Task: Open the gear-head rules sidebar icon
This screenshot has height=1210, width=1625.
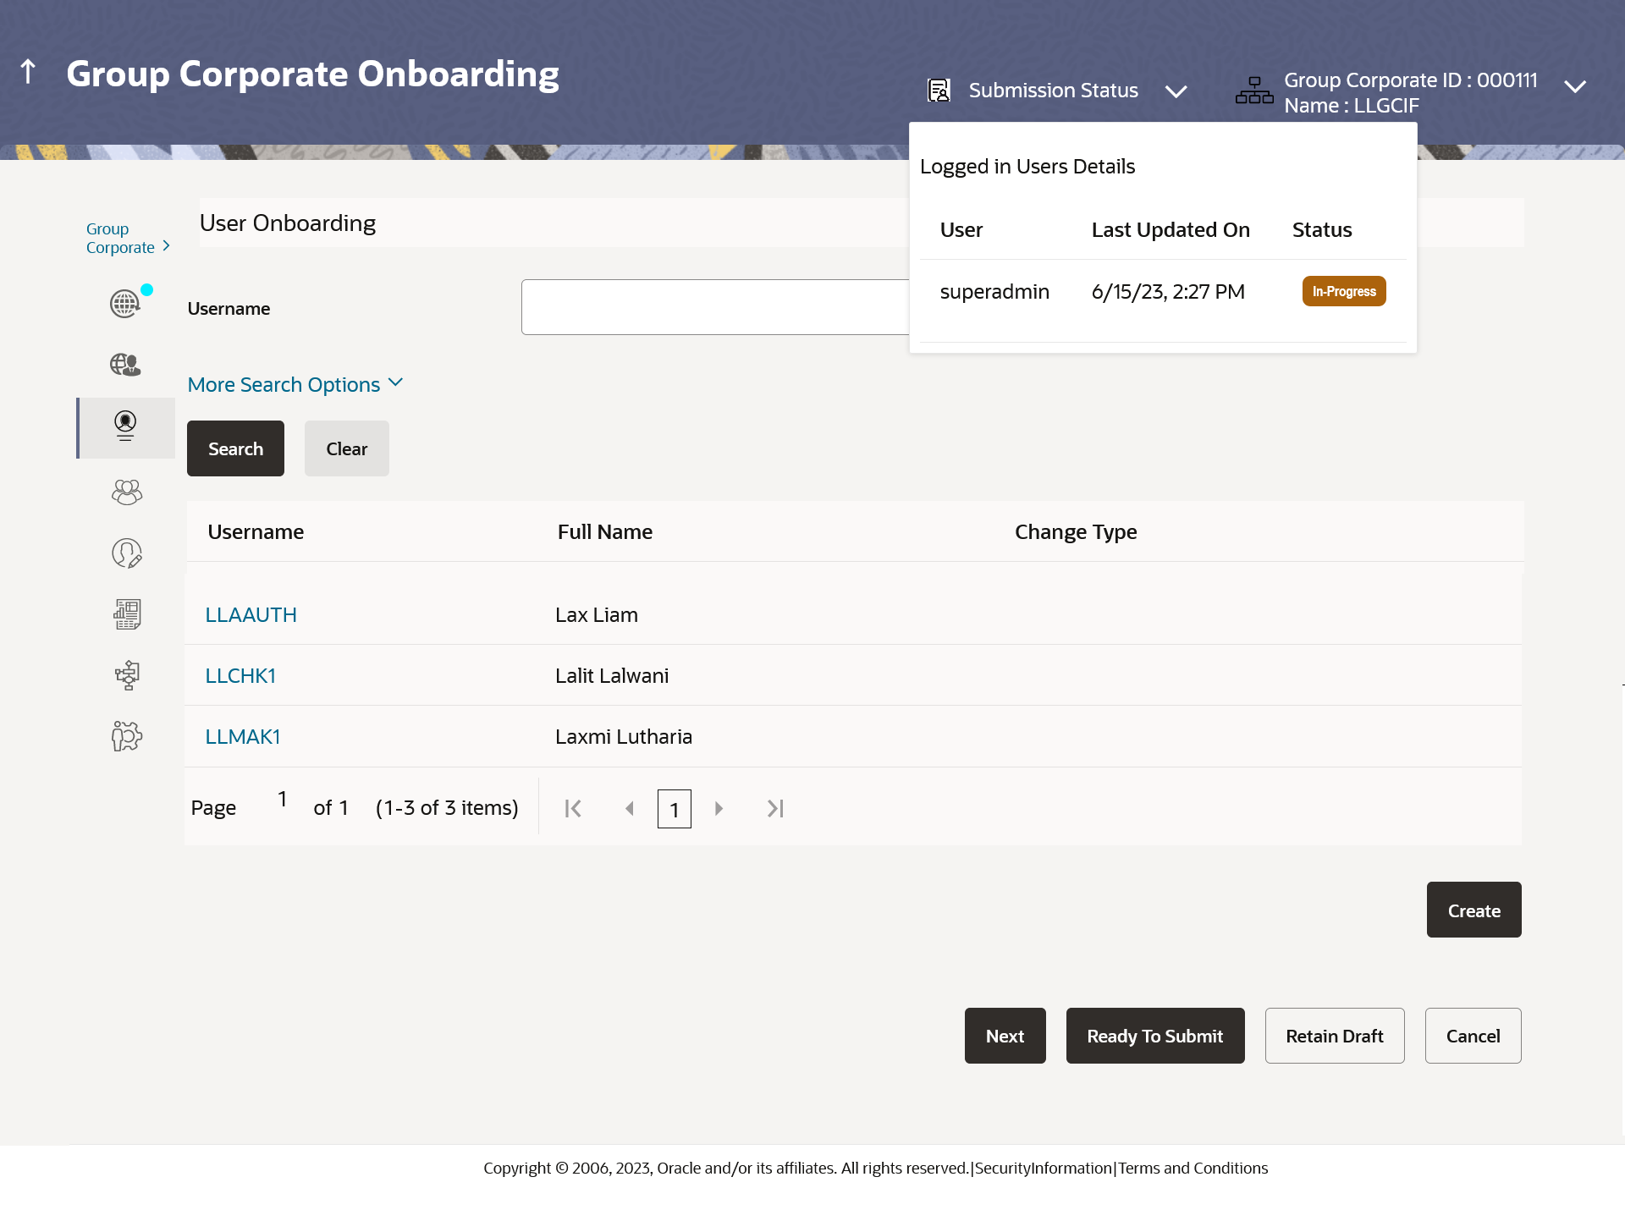Action: pos(126,736)
